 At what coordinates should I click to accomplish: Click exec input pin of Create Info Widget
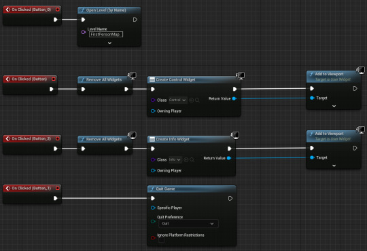pos(153,149)
